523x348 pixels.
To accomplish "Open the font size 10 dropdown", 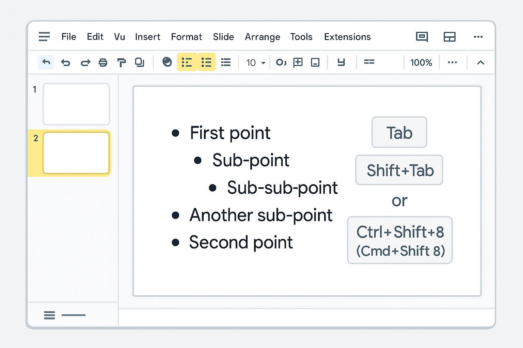I will (x=255, y=63).
